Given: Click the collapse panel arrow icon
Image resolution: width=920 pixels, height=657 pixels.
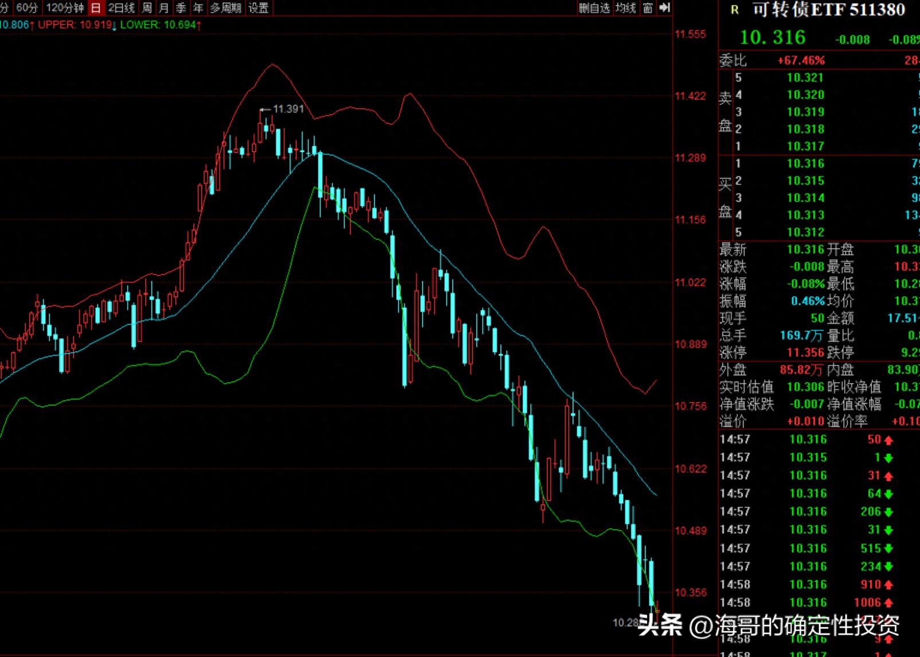Looking at the screenshot, I should (x=664, y=7).
